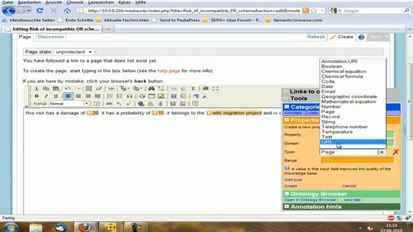Insert special sigma formula icon

pyautogui.click(x=194, y=89)
